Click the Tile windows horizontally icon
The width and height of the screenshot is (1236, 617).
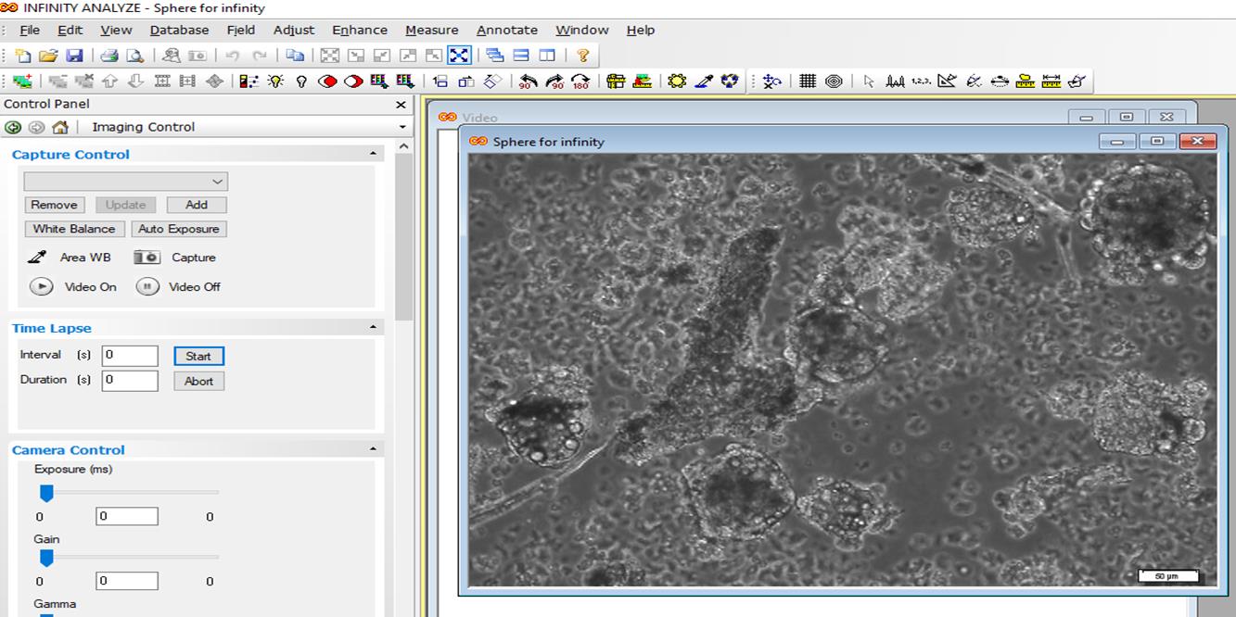(521, 56)
